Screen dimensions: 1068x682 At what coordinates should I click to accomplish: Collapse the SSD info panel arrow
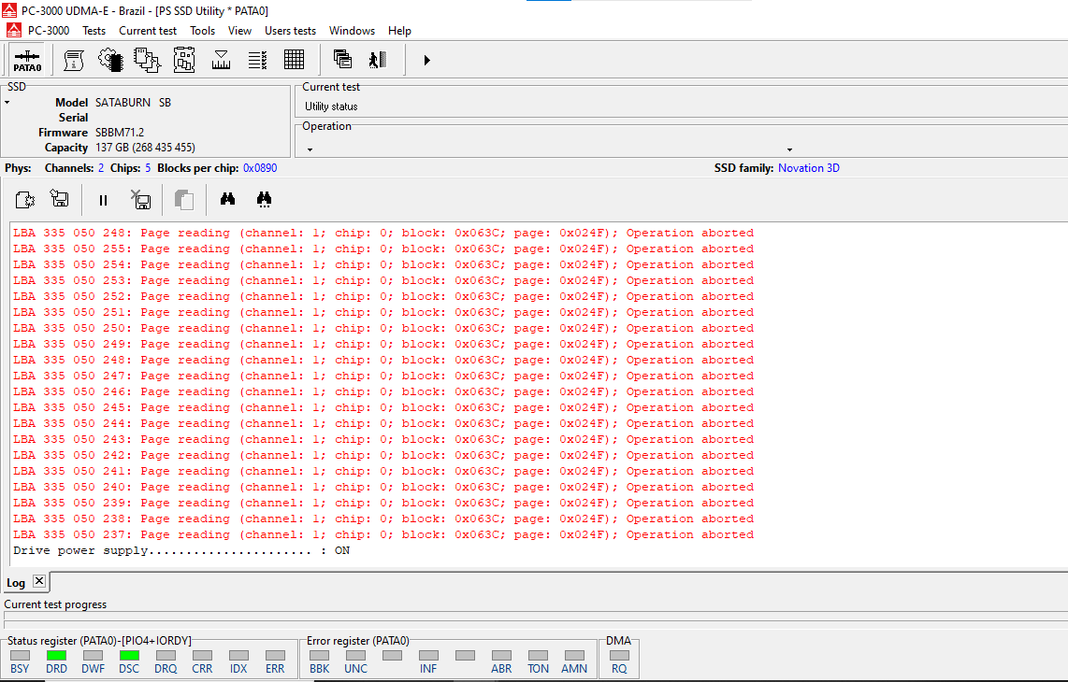click(x=7, y=103)
